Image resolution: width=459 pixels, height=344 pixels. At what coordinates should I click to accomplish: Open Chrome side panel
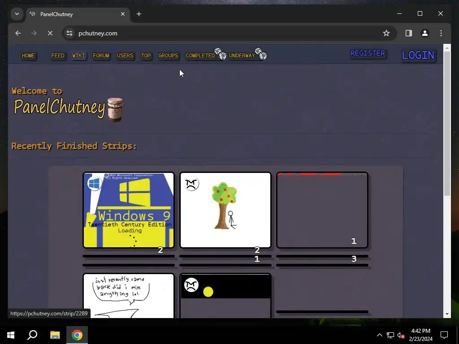click(x=409, y=33)
